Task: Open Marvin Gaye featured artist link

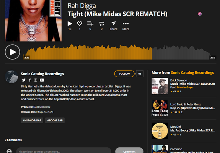Action: (185, 87)
